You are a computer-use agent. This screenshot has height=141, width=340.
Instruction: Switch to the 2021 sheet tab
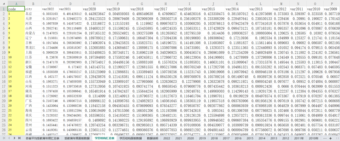point(178,138)
